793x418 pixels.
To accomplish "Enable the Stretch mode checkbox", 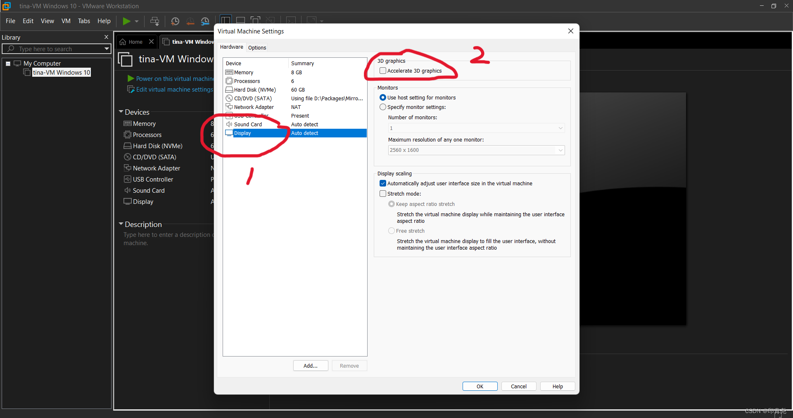I will coord(383,194).
